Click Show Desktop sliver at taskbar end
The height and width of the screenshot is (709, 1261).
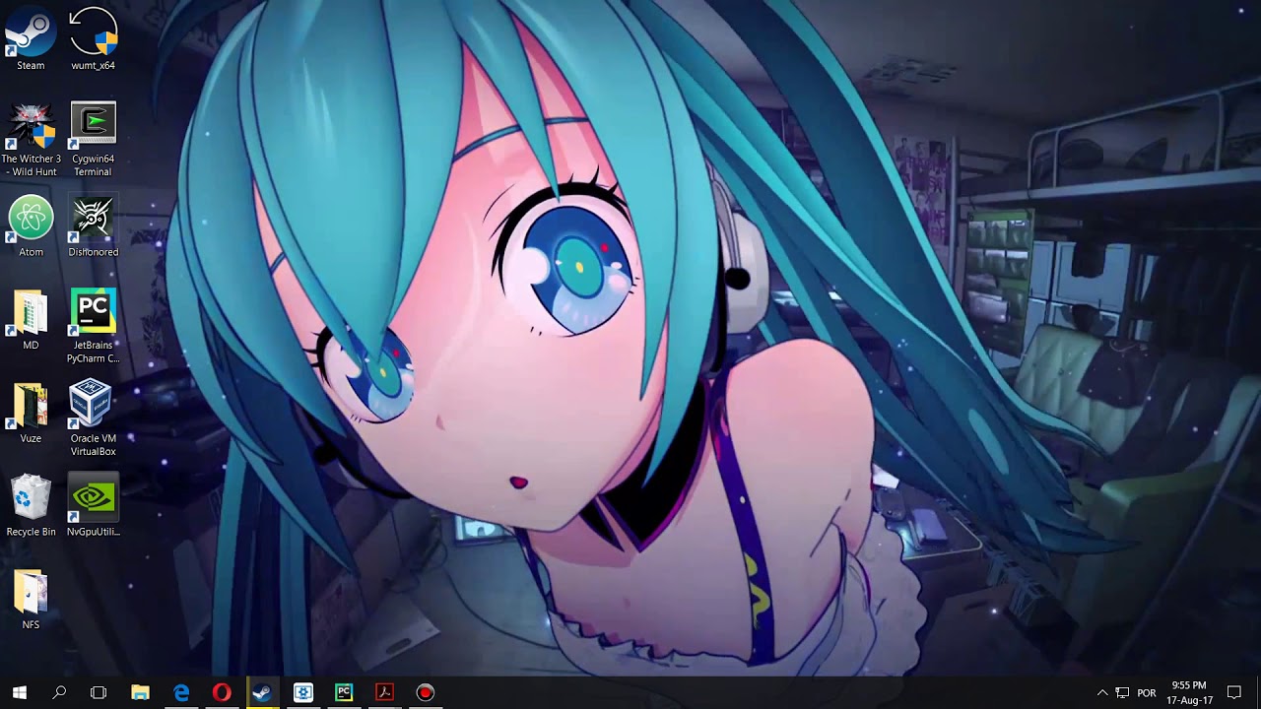(x=1258, y=692)
